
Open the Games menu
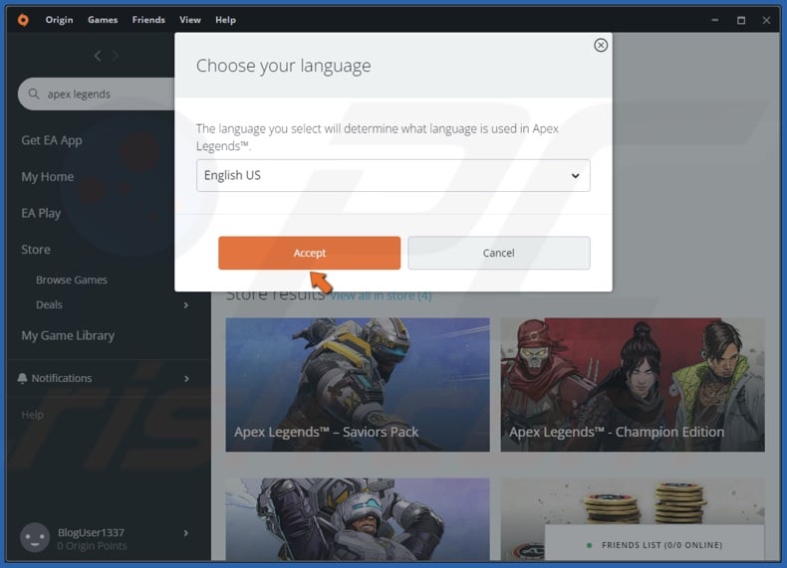[103, 20]
